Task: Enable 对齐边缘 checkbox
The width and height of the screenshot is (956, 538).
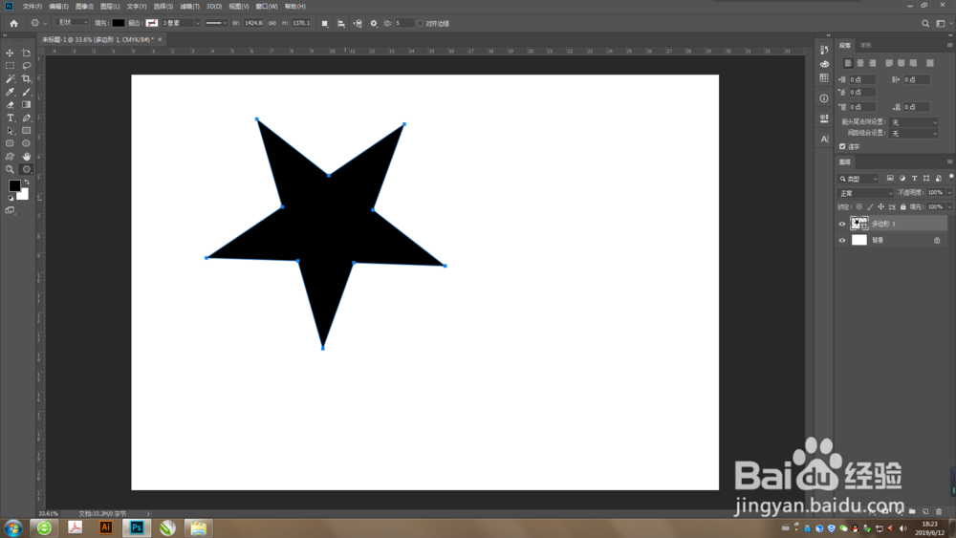Action: point(420,23)
